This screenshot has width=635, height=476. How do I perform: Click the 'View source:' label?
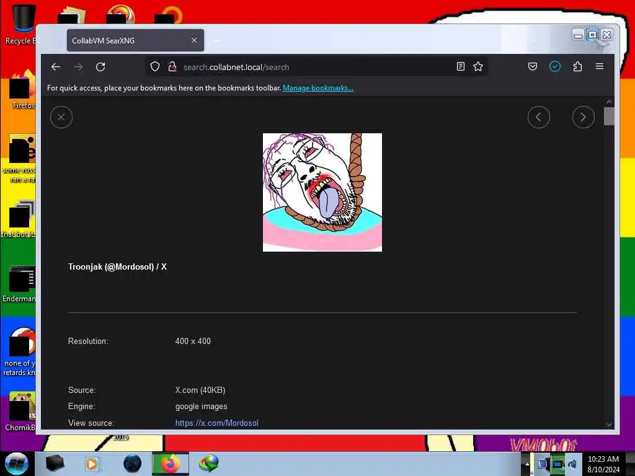point(91,423)
